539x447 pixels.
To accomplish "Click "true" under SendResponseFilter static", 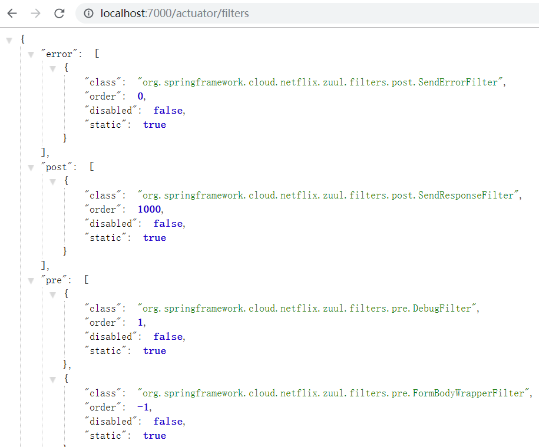I will point(155,238).
